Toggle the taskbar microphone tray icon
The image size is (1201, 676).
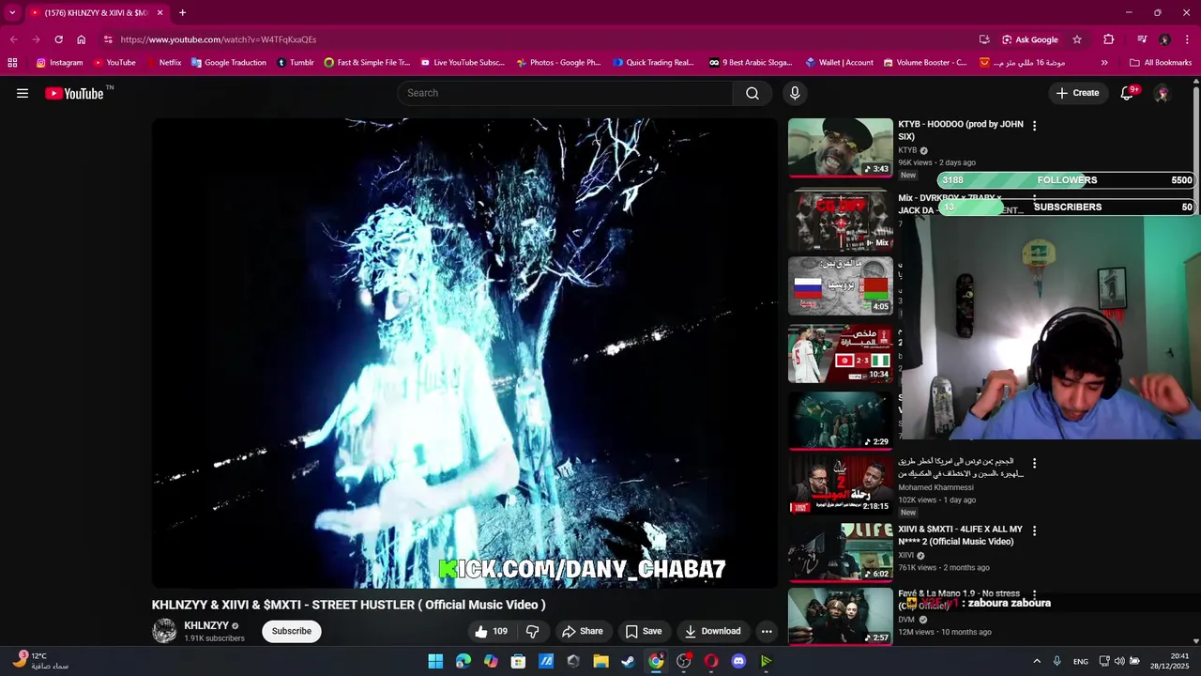tap(1057, 661)
